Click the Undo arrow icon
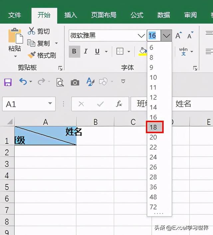The height and width of the screenshot is (235, 213). pyautogui.click(x=23, y=82)
